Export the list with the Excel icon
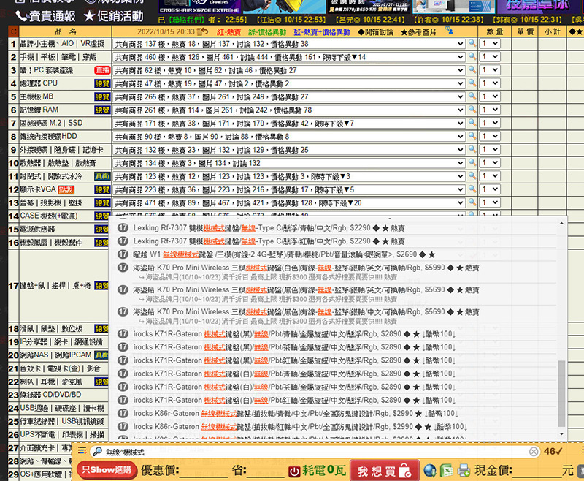The width and height of the screenshot is (584, 481). [x=447, y=471]
